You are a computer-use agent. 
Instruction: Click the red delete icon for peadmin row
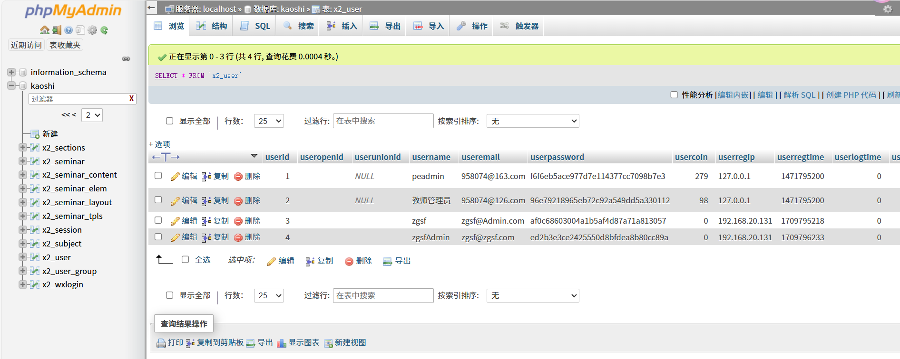click(238, 177)
